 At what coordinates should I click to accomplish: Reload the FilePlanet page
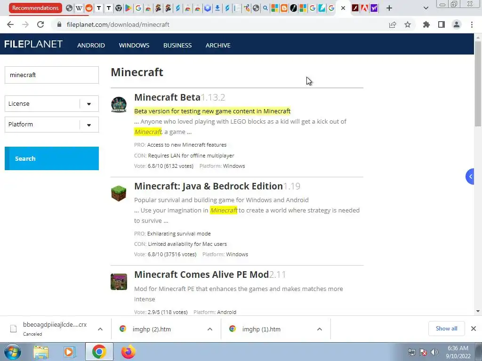[x=40, y=24]
